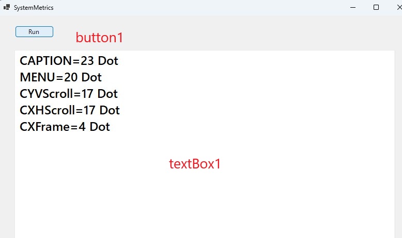Click the number 17 on the CXHScroll line
Screen dimensions: 402x238
(x=89, y=110)
